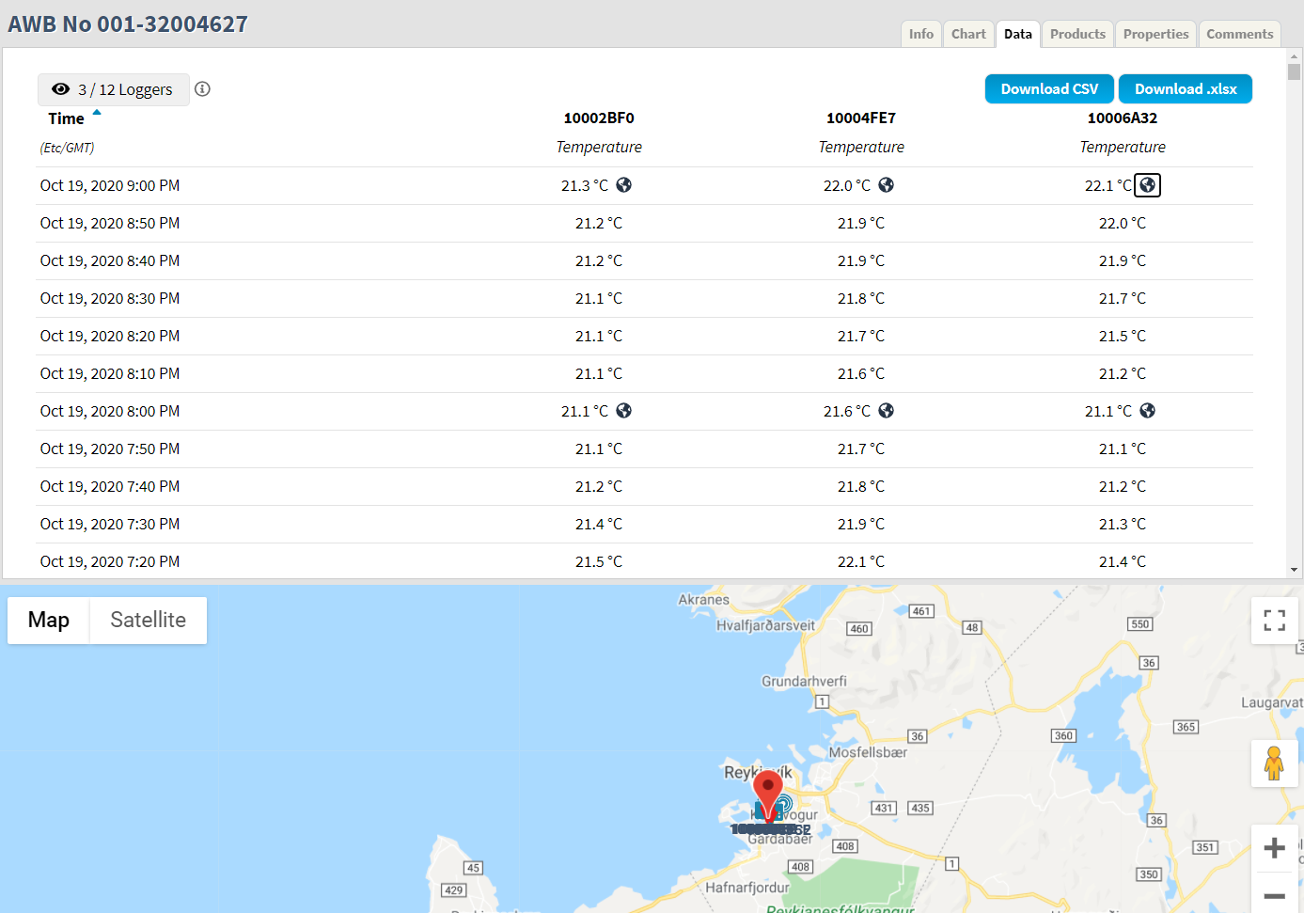Click the 10002BF0 logger column header
1304x913 pixels.
[599, 118]
